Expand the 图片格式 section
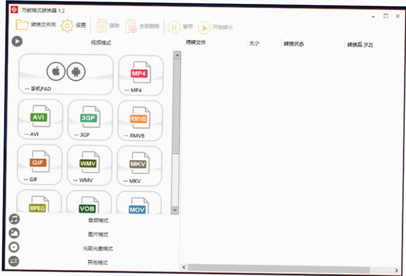Image resolution: width=406 pixels, height=276 pixels. pos(98,234)
